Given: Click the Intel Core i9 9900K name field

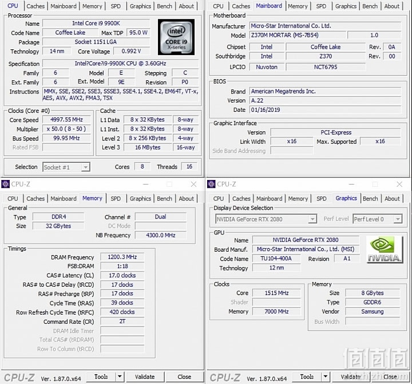Looking at the screenshot, I should point(96,23).
